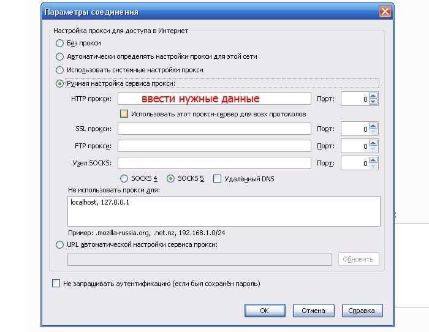Increase HTTP proxy port with up arrow
429x332 pixels.
coord(373,96)
